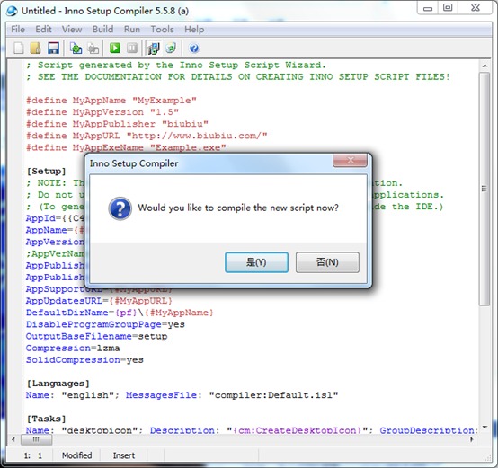Click the line '#define MyAppPublisher "biubiu"'

[117, 124]
